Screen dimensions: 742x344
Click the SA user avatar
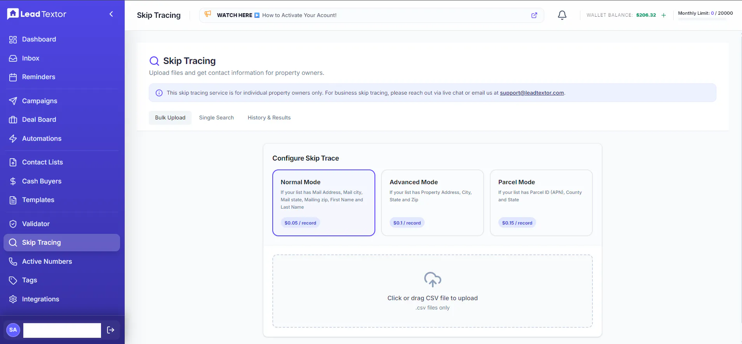[13, 330]
